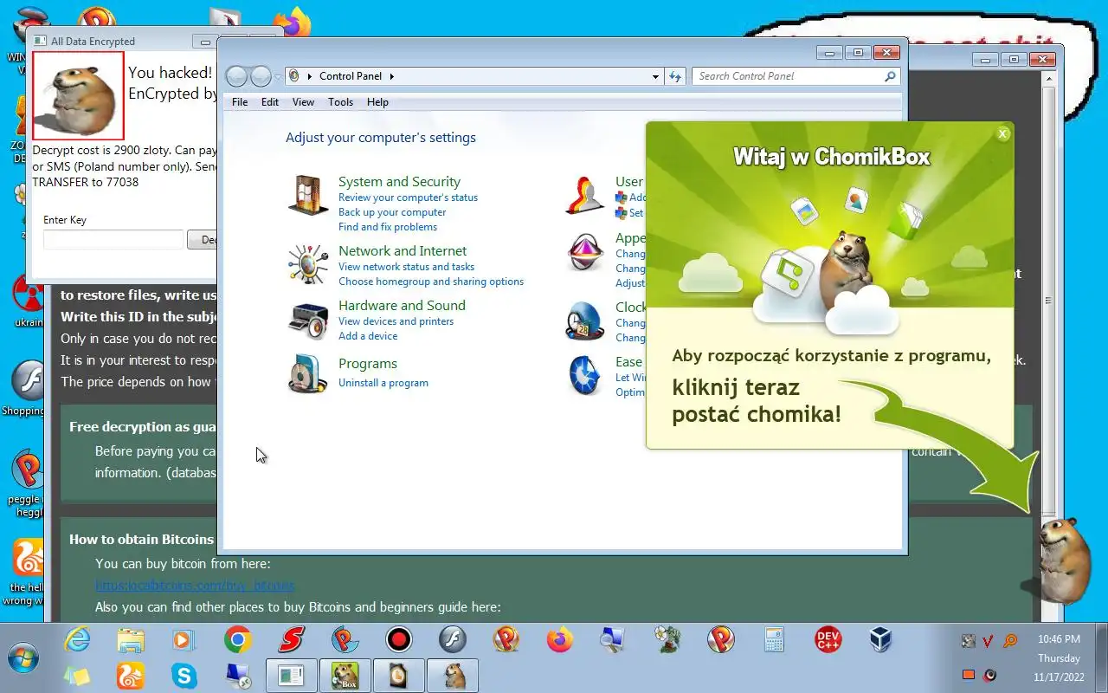Launch Google Chrome from the taskbar
The width and height of the screenshot is (1108, 693).
[237, 640]
